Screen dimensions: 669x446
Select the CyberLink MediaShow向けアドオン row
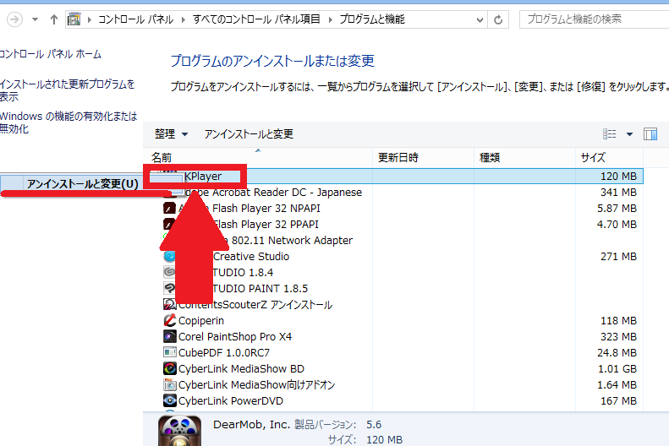[x=256, y=385]
